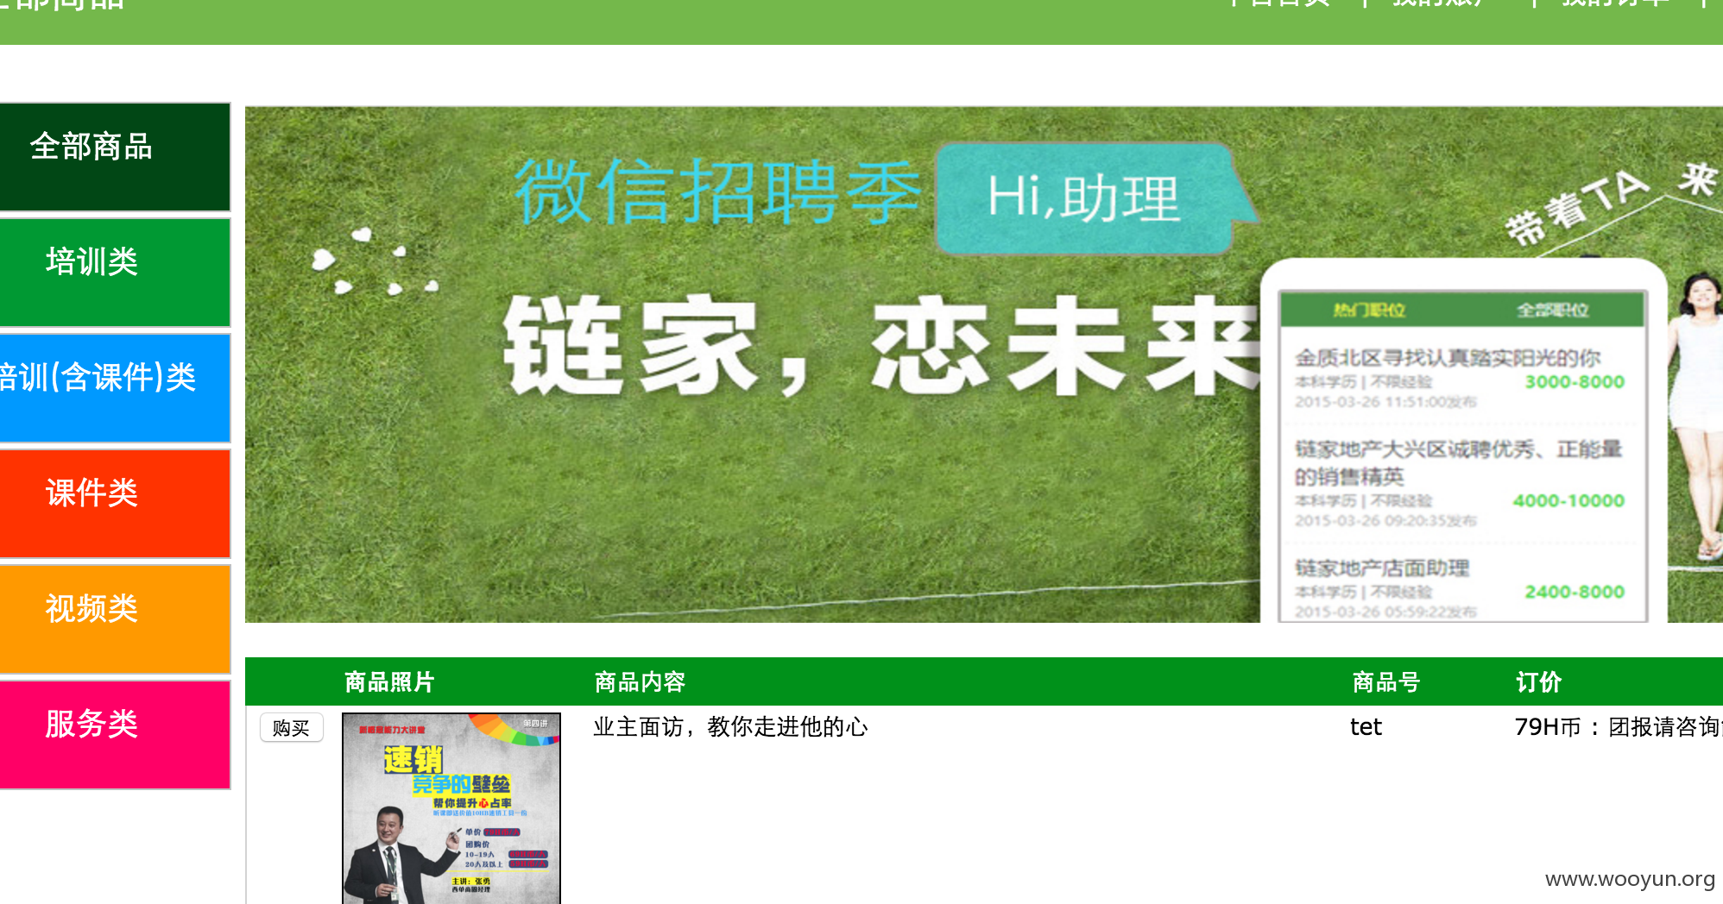Click the 商品内容 column header
The width and height of the screenshot is (1723, 904).
point(640,682)
